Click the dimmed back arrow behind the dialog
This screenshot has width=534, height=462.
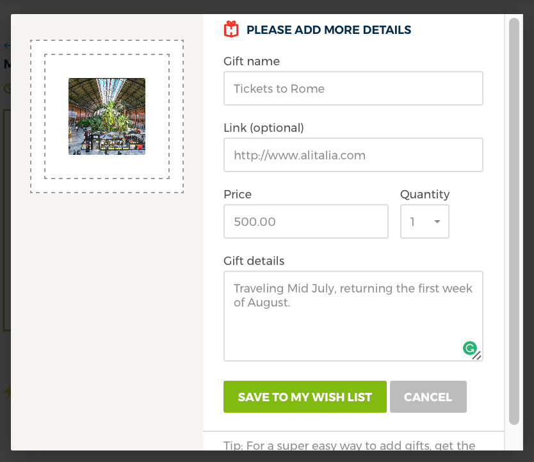click(x=6, y=45)
